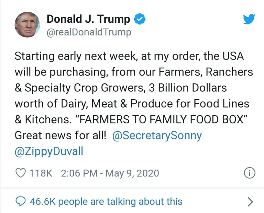The image size is (264, 213).
Task: Click the Donald J. Trump display name
Action: (x=88, y=19)
